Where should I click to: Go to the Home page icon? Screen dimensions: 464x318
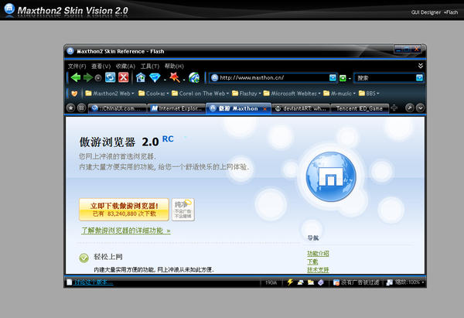coord(141,77)
